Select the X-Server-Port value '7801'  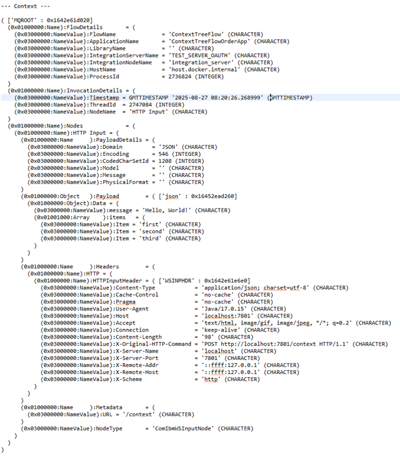[211, 358]
